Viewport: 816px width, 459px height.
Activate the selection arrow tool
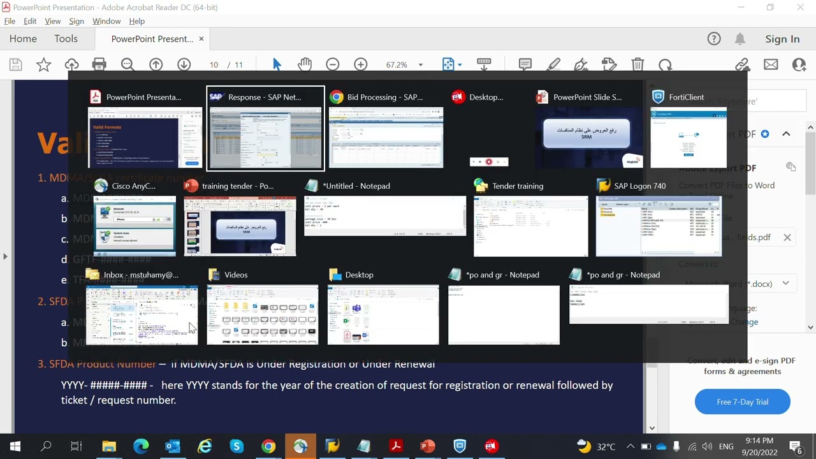coord(277,64)
